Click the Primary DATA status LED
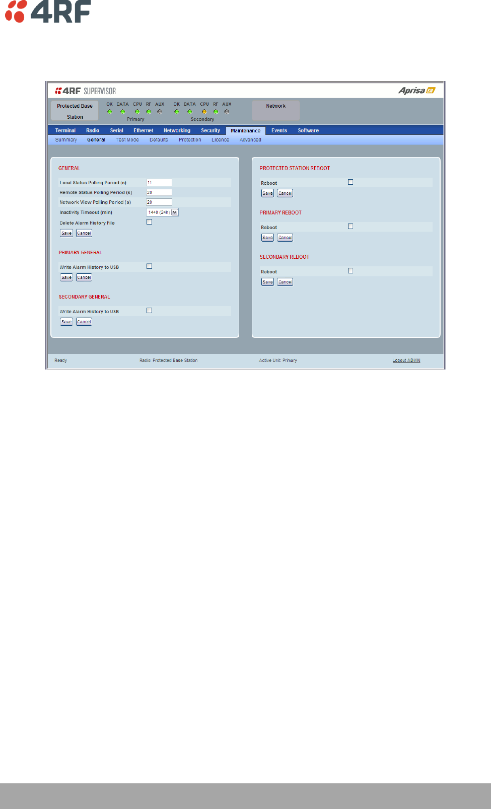The height and width of the screenshot is (809, 491). pos(122,112)
